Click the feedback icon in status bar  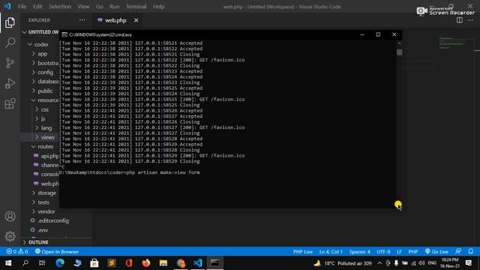point(458,251)
